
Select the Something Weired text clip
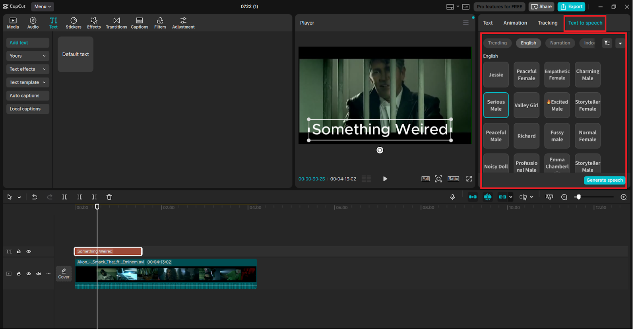coord(108,251)
